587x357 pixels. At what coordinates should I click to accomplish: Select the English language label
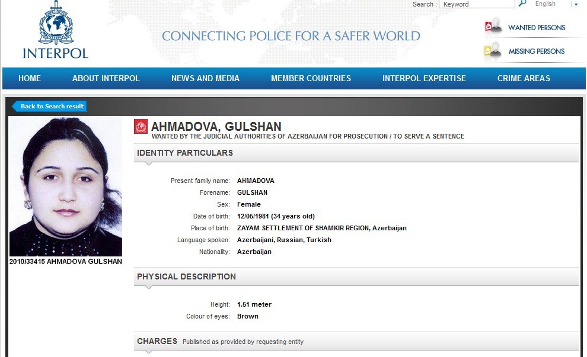click(545, 4)
